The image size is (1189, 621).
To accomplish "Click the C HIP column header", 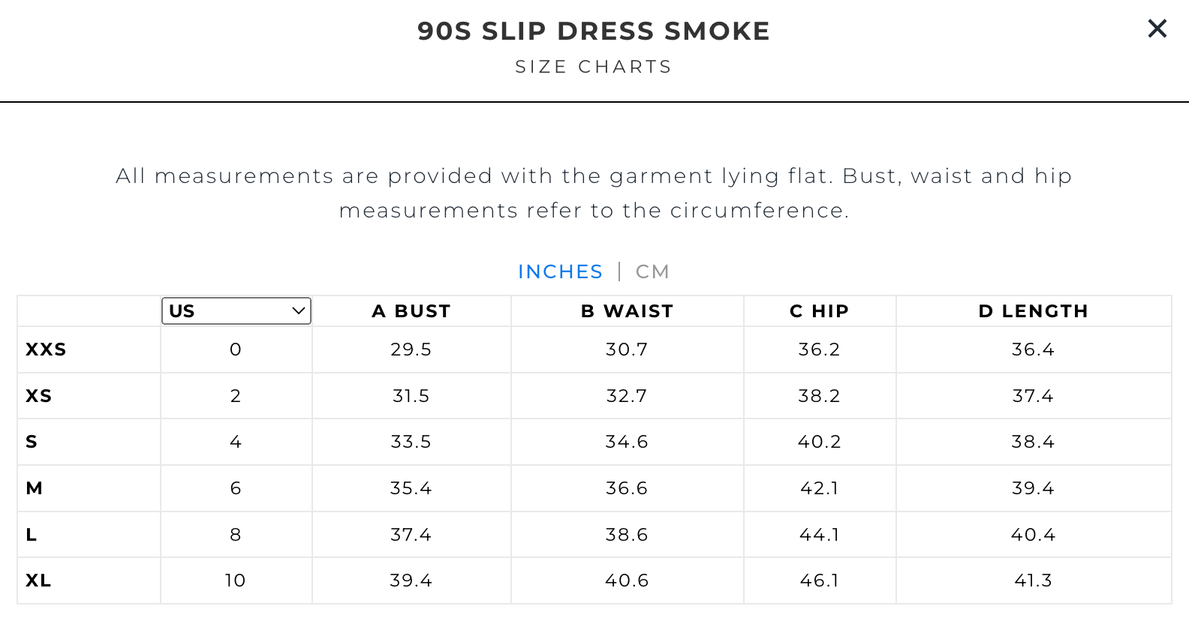I will coord(819,311).
